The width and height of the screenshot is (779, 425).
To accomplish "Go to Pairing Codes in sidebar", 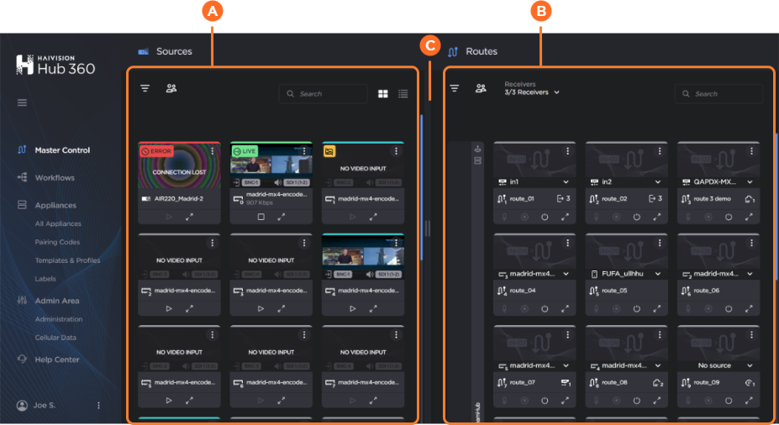I will coord(57,242).
